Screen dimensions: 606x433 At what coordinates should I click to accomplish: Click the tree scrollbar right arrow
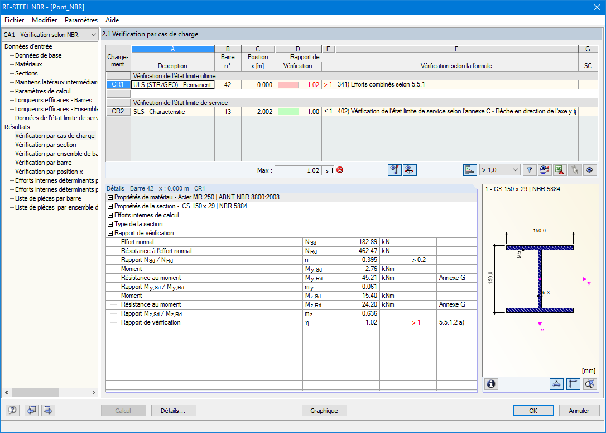pos(94,392)
